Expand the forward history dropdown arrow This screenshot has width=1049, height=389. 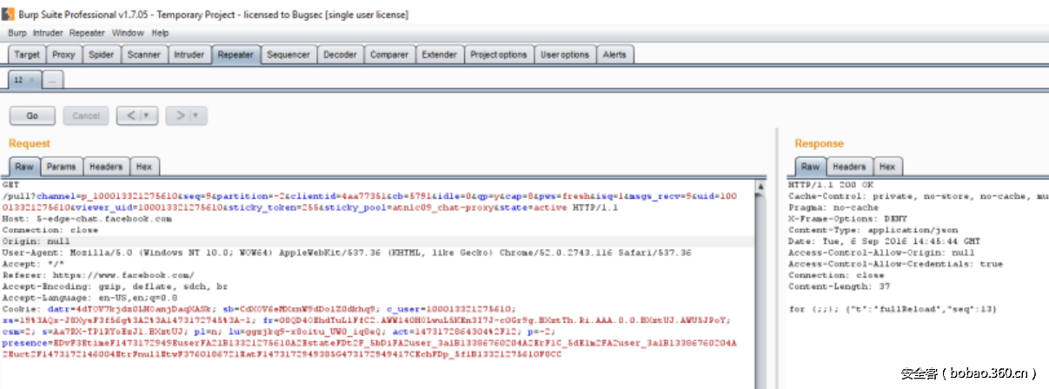coord(196,115)
